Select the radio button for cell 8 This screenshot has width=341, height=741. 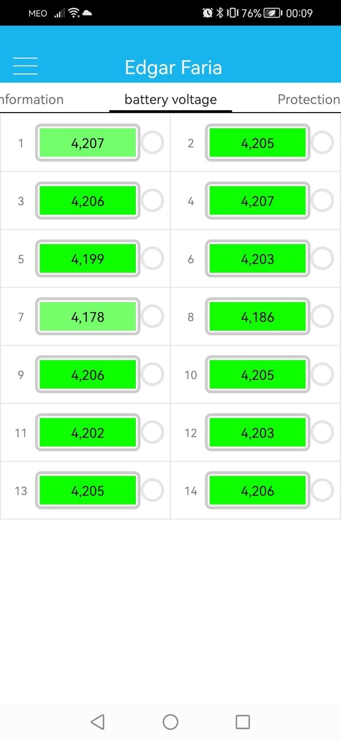coord(322,316)
